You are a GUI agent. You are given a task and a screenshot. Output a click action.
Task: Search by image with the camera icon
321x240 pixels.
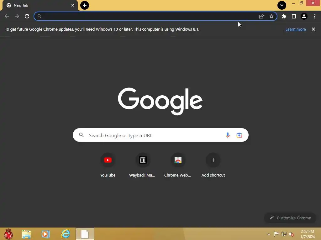pyautogui.click(x=239, y=135)
